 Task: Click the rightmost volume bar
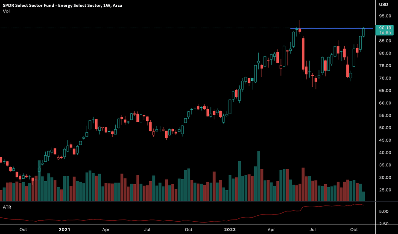click(363, 197)
